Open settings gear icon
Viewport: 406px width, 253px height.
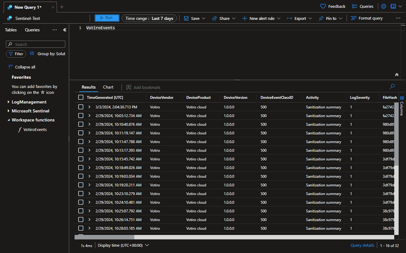click(384, 6)
